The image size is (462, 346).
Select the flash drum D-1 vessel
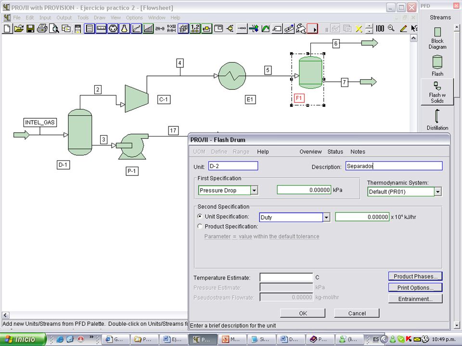[80, 132]
